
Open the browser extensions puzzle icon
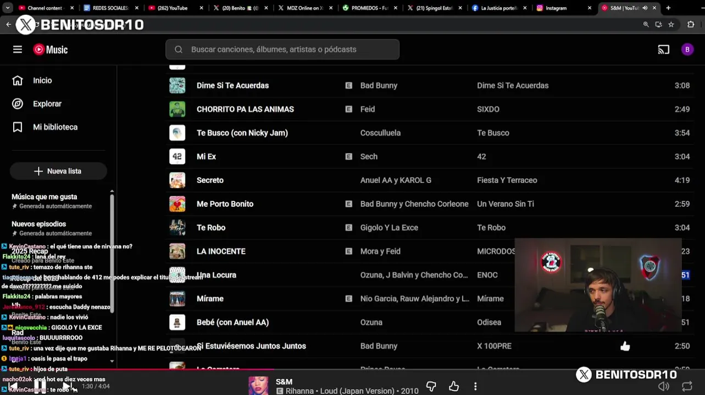(691, 25)
